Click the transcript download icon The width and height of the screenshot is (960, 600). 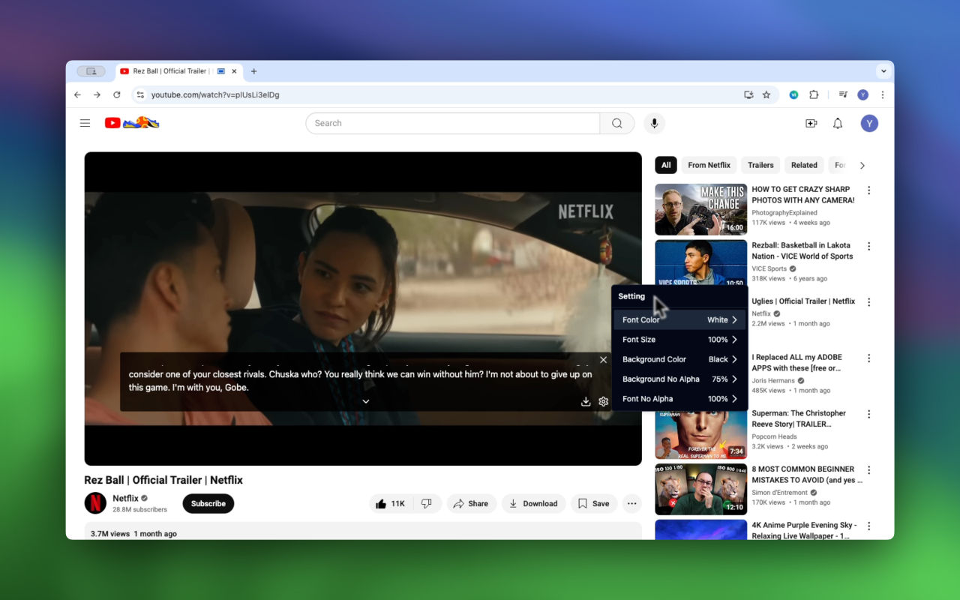586,402
